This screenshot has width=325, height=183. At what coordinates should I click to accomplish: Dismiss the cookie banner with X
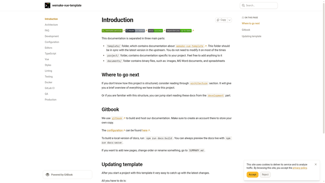coord(316,164)
